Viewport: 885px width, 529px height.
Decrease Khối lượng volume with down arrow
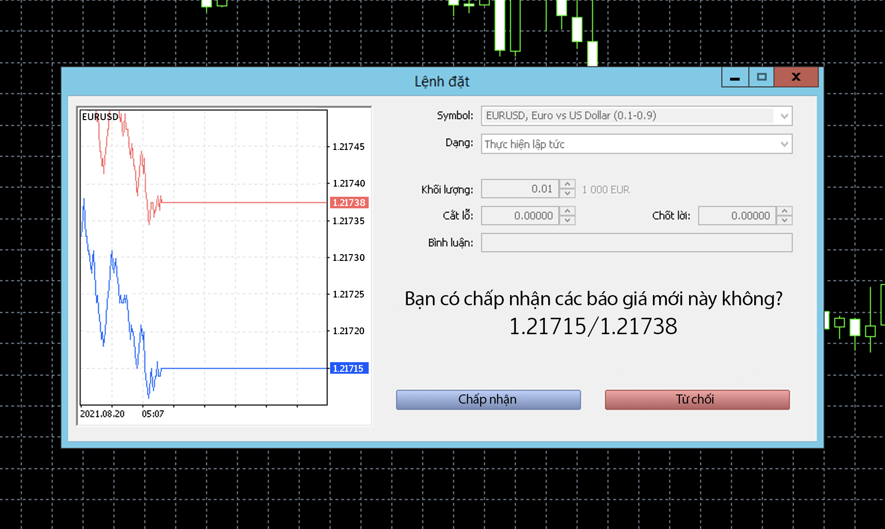[567, 193]
